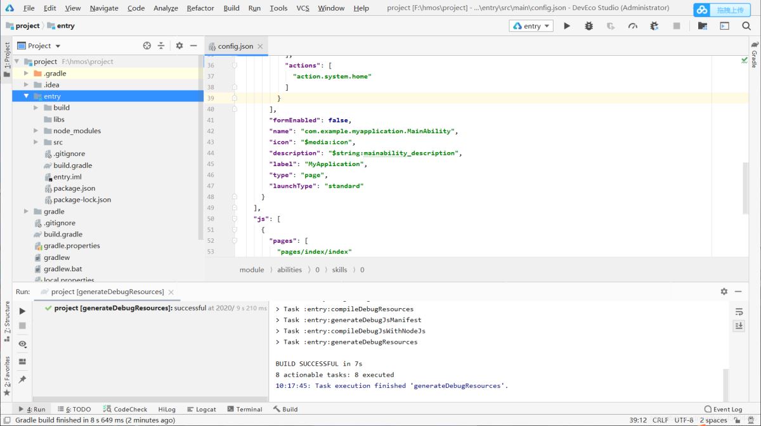761x426 pixels.
Task: Hide the Project panel with minus icon
Action: pyautogui.click(x=194, y=46)
